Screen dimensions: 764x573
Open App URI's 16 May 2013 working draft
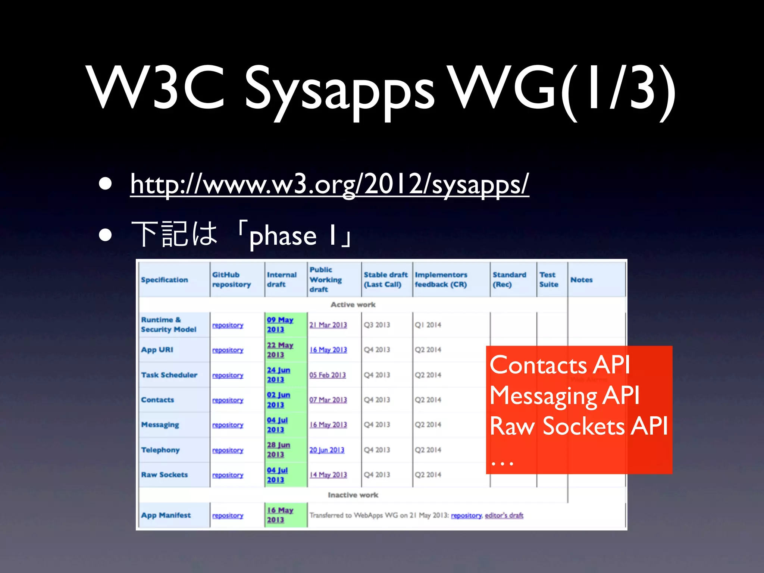(x=328, y=350)
